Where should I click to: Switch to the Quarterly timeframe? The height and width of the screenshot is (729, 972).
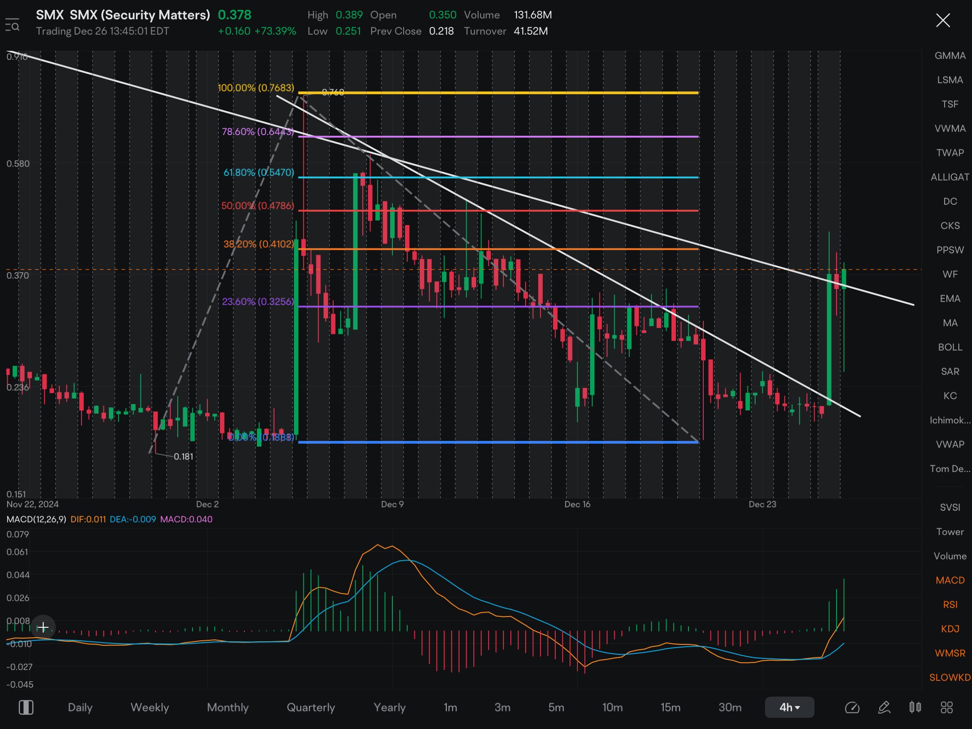coord(311,707)
